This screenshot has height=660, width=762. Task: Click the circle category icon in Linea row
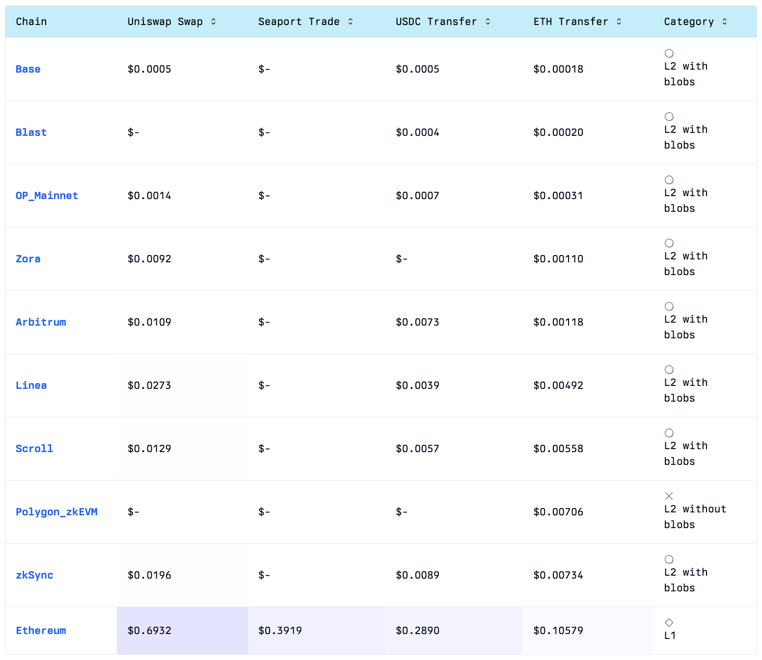click(x=669, y=370)
